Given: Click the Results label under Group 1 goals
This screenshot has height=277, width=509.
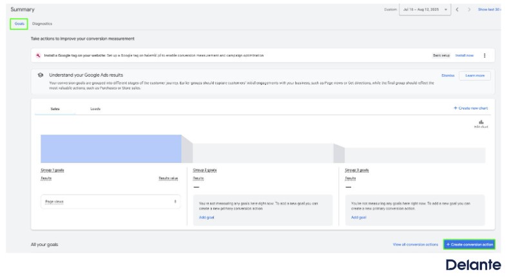Looking at the screenshot, I should point(46,178).
